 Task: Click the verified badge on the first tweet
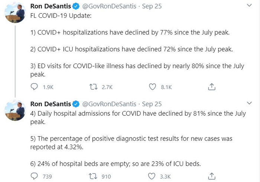76,6
